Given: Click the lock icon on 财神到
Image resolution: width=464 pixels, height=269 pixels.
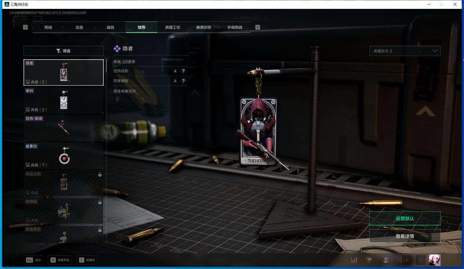Looking at the screenshot, I should coord(100,202).
